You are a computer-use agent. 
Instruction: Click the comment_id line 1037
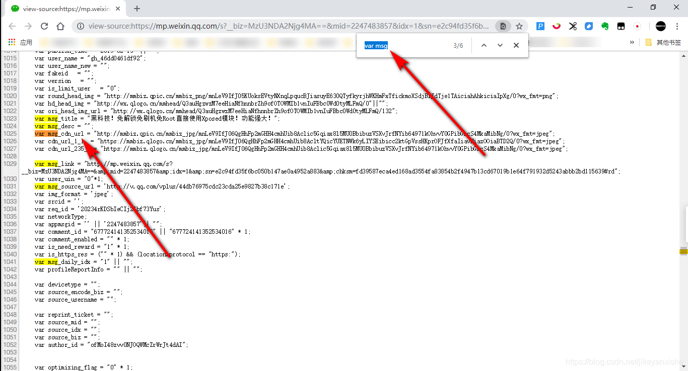[143, 232]
